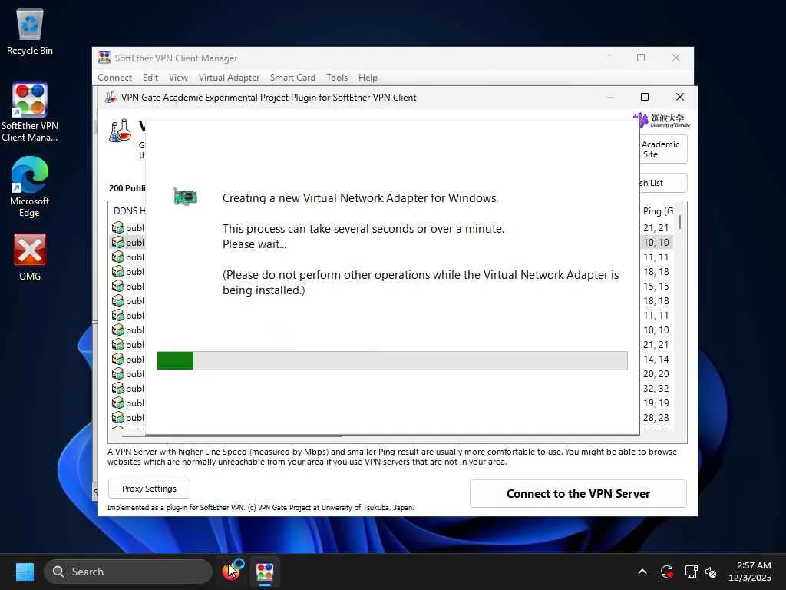This screenshot has height=590, width=786.
Task: Open the OMG desktop icon
Action: 30,257
